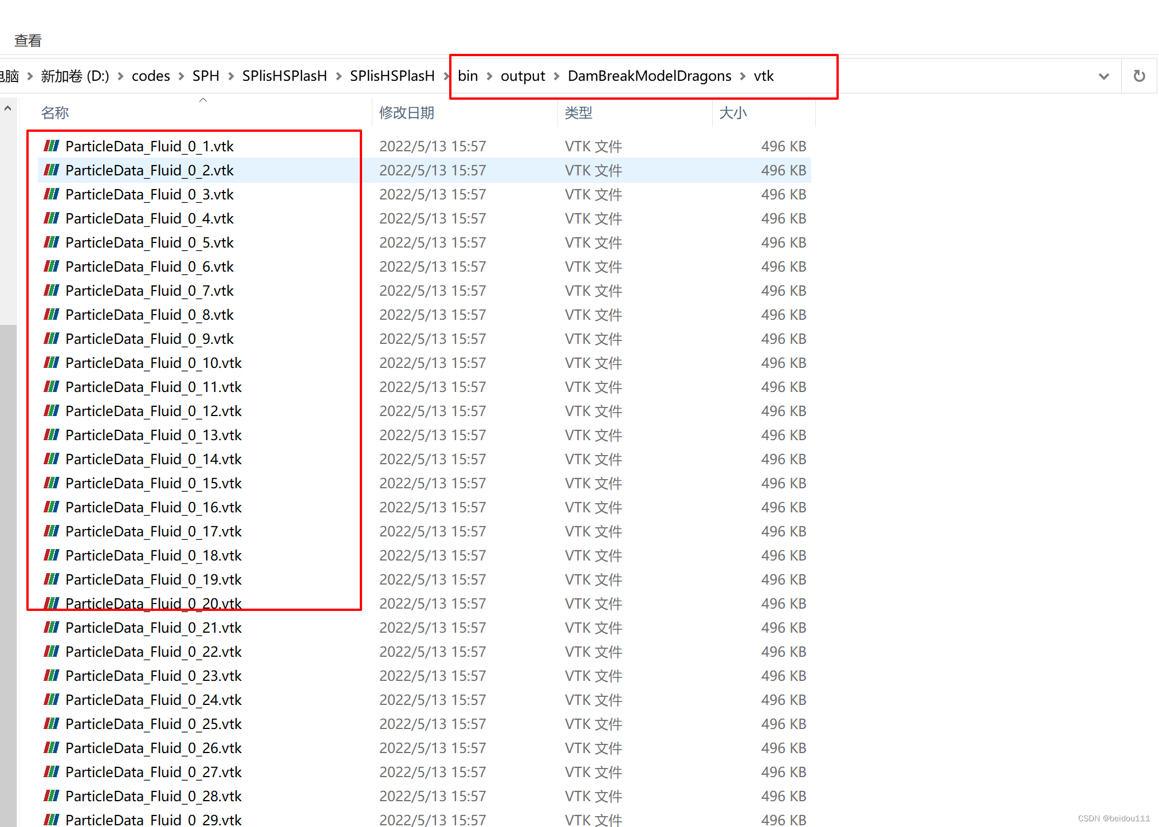1159x827 pixels.
Task: Select file ParticleData_Fluid_0_8.vtk
Action: coord(150,315)
